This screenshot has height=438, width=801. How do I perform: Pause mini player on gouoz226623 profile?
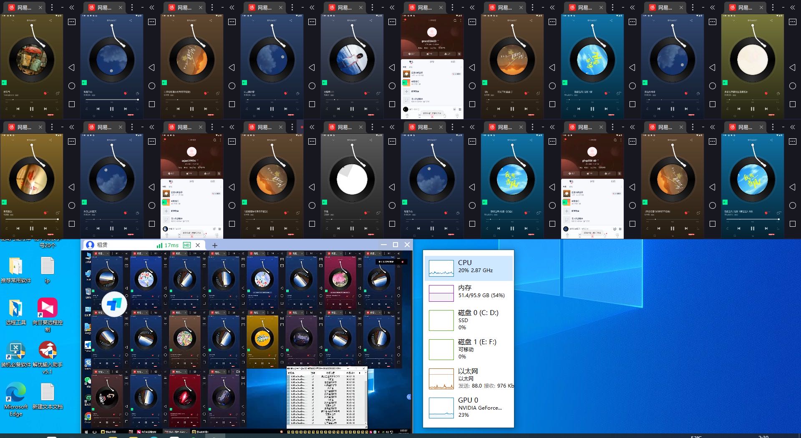(453, 109)
